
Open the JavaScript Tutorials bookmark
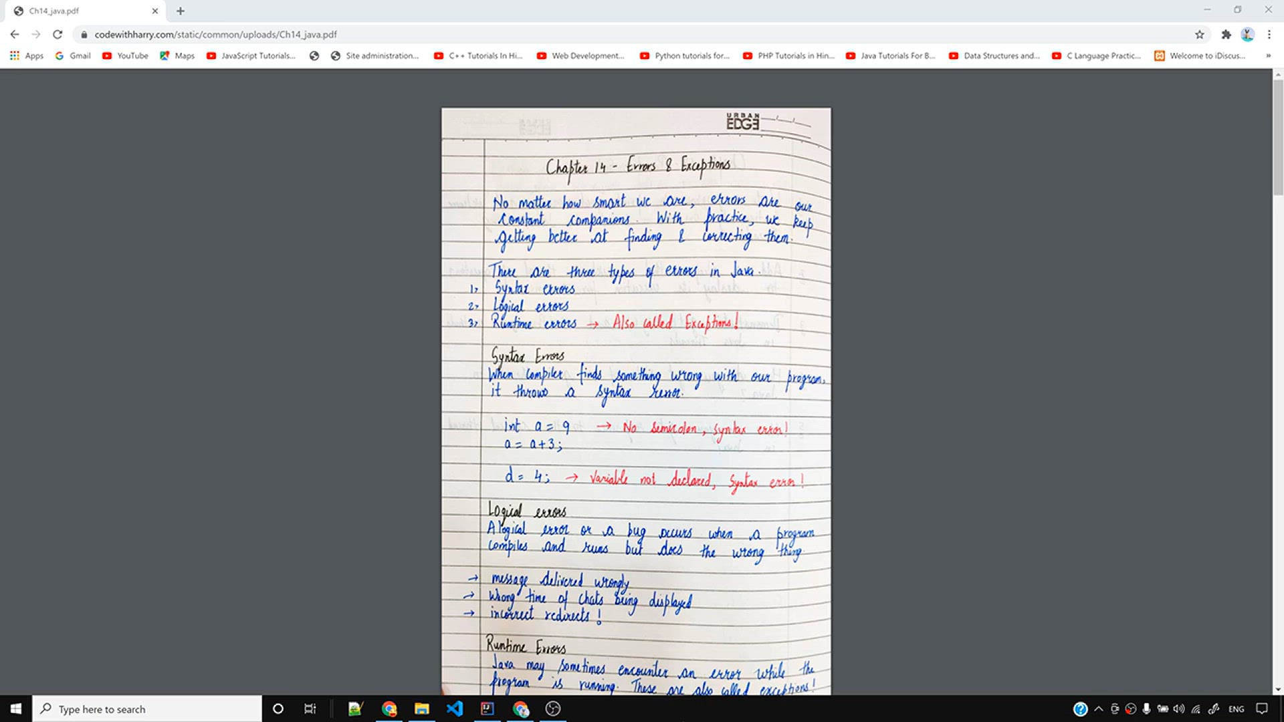click(x=251, y=55)
